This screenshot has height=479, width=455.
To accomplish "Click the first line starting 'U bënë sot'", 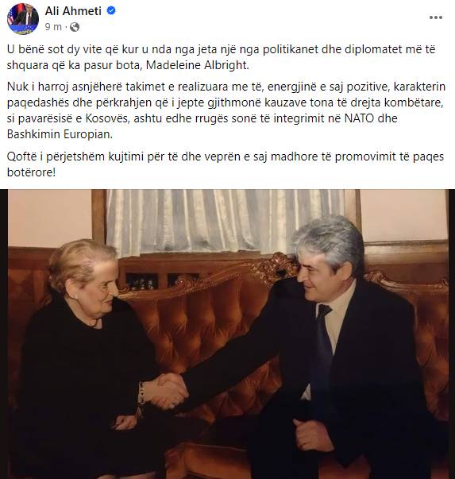I will point(221,49).
